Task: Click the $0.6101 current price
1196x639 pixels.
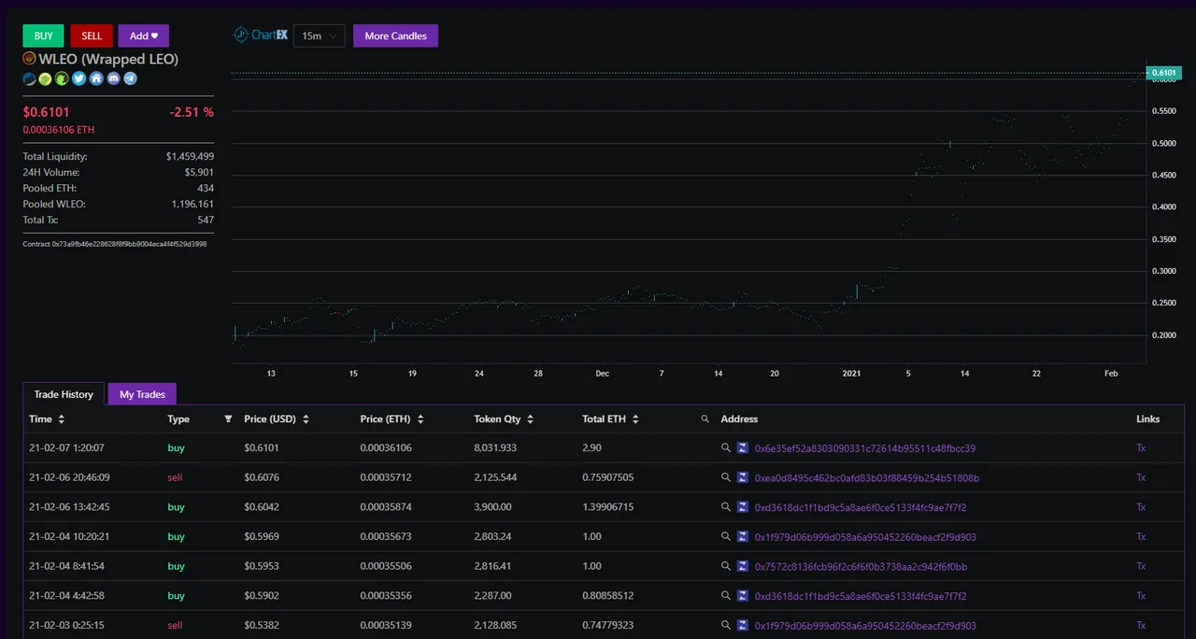Action: [x=47, y=112]
